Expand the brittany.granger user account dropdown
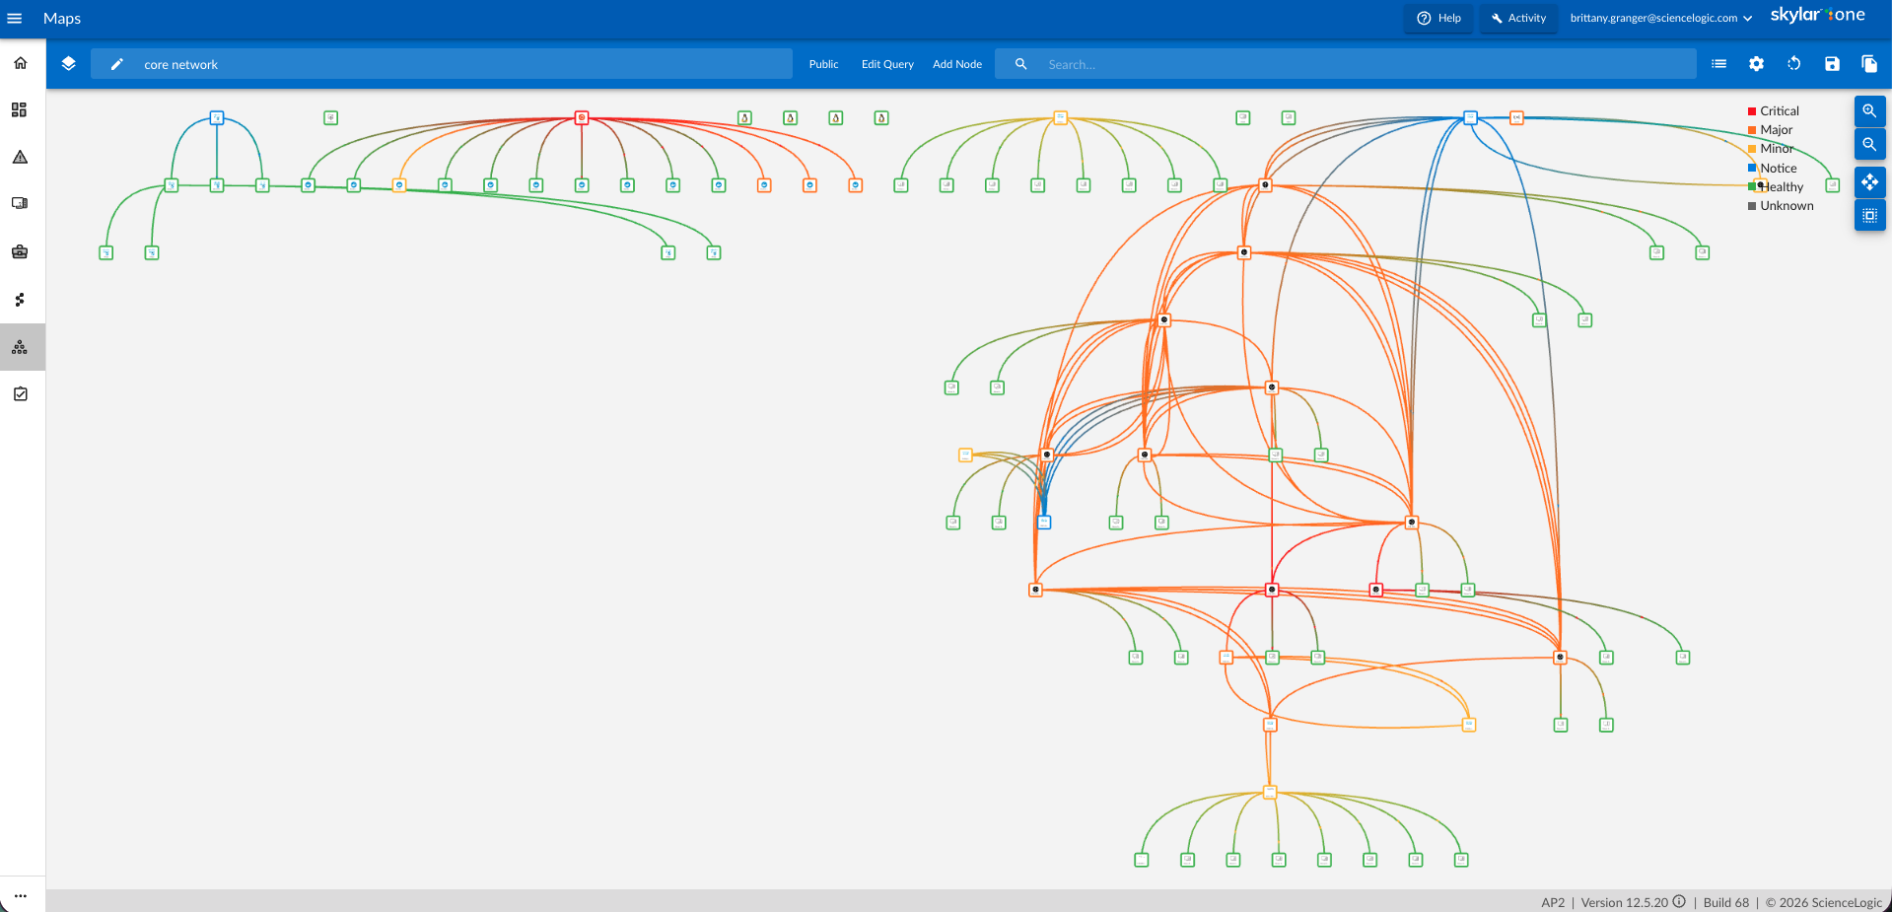The width and height of the screenshot is (1892, 912). coord(1661,18)
